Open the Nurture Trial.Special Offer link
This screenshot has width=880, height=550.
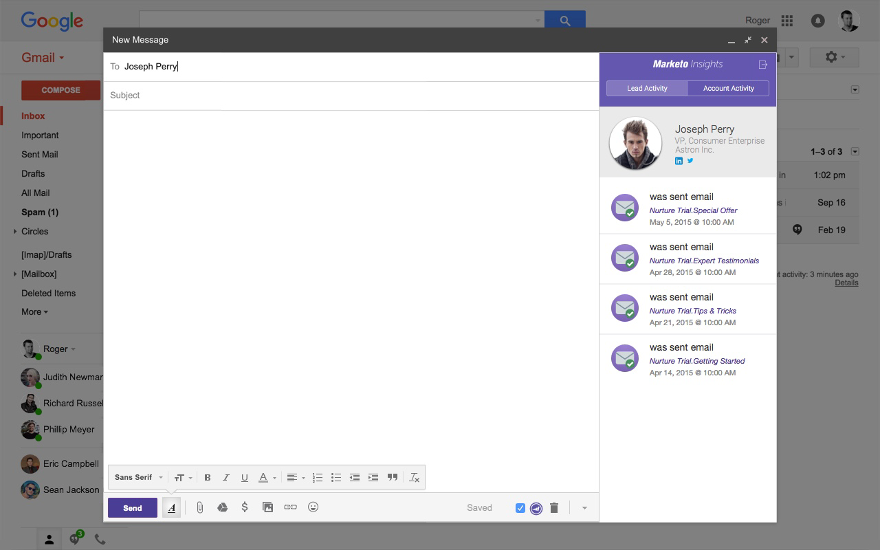[693, 210]
